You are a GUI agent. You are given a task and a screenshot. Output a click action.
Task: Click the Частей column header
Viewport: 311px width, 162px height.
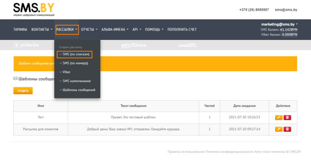tap(210, 106)
